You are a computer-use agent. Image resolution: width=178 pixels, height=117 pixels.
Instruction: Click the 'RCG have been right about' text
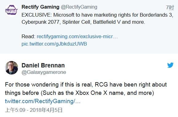[131, 85]
